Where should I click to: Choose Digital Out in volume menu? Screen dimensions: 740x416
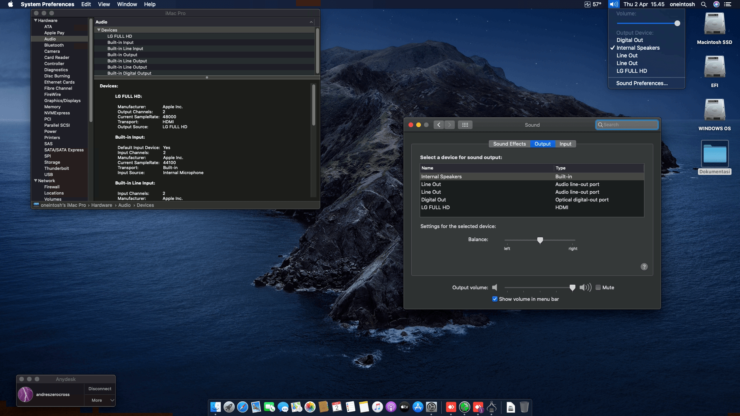click(x=646, y=40)
